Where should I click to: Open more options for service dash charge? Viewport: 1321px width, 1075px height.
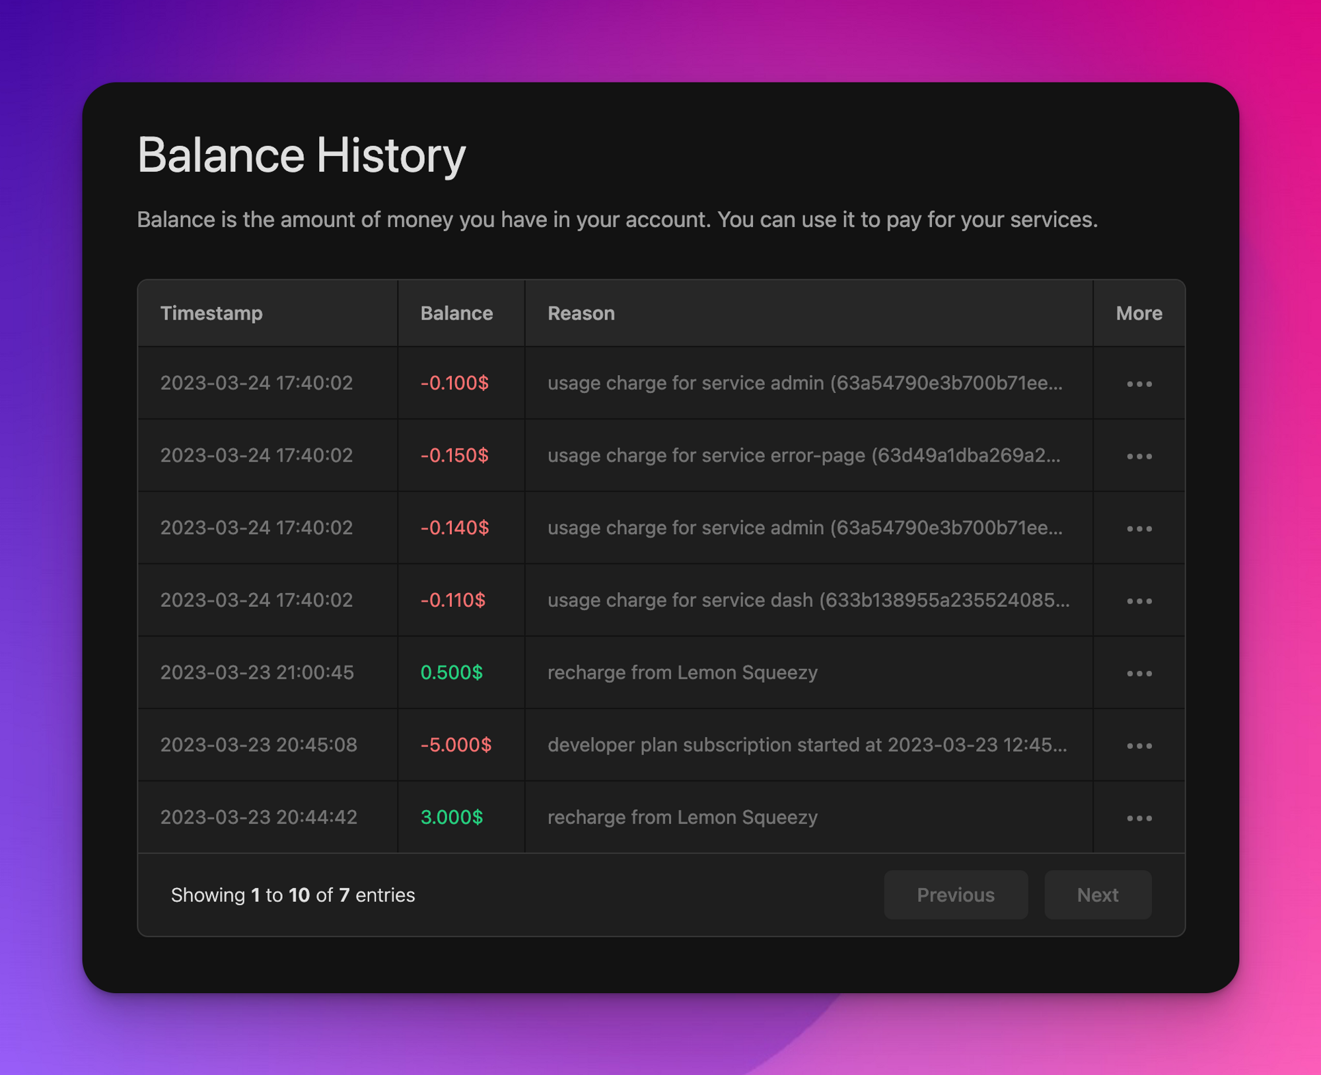click(1139, 601)
